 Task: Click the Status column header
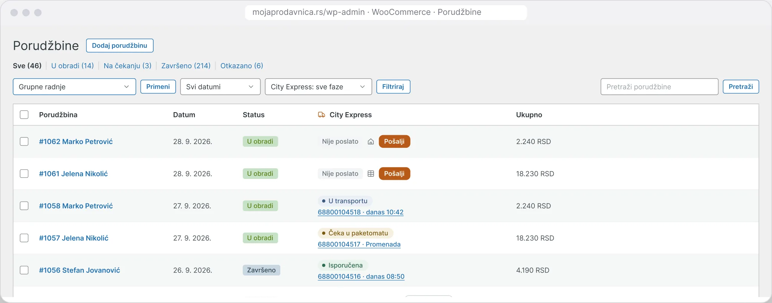tap(253, 115)
